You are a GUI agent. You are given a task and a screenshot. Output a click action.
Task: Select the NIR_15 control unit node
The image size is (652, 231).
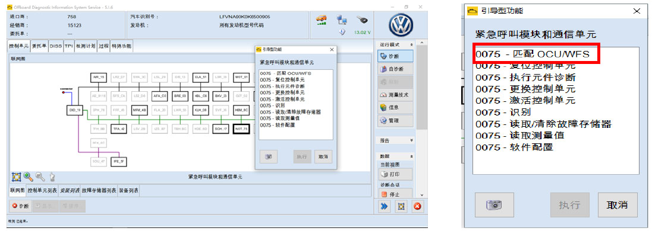click(99, 77)
